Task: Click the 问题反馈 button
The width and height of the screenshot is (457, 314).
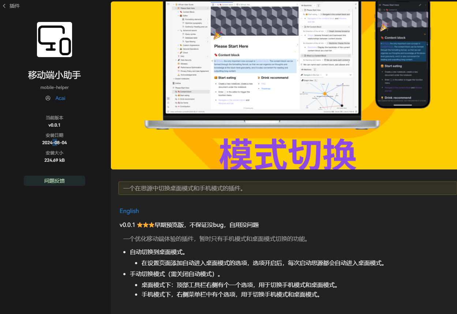Action: (x=55, y=181)
